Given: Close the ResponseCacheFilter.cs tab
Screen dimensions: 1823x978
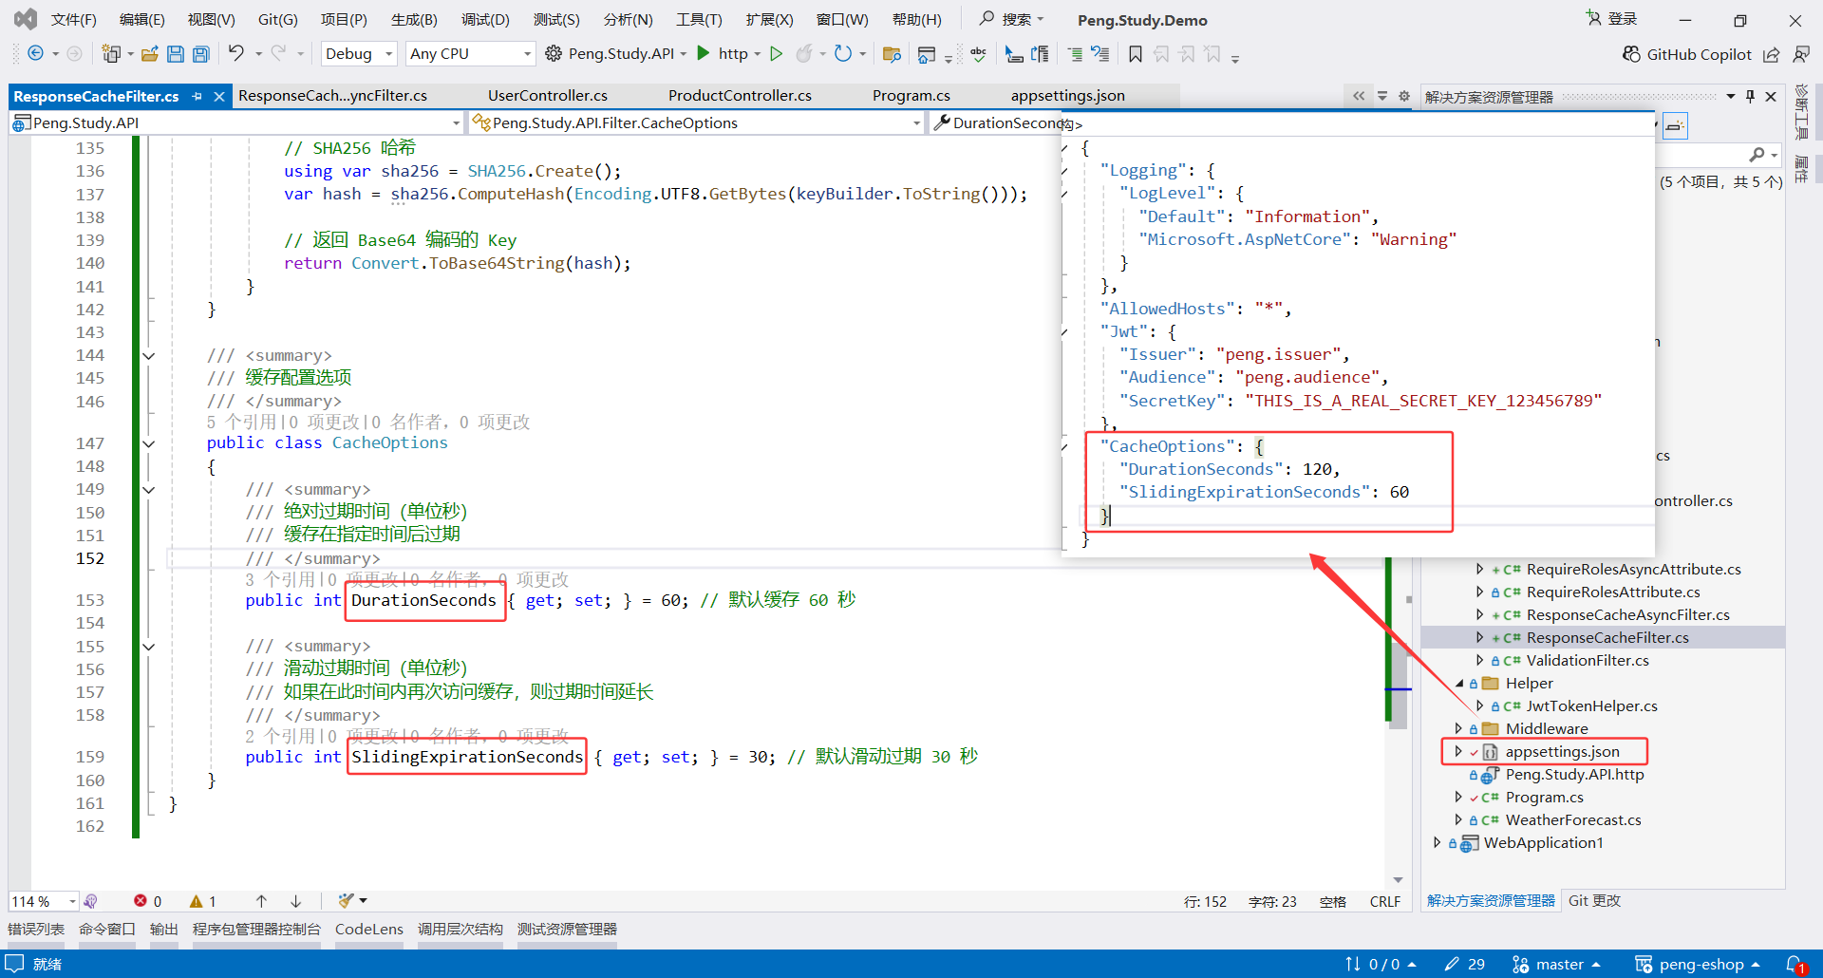Looking at the screenshot, I should (219, 96).
